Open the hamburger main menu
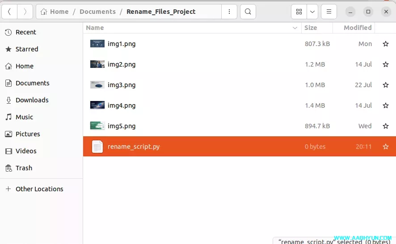Screen dimensions: 396x244 [329, 12]
